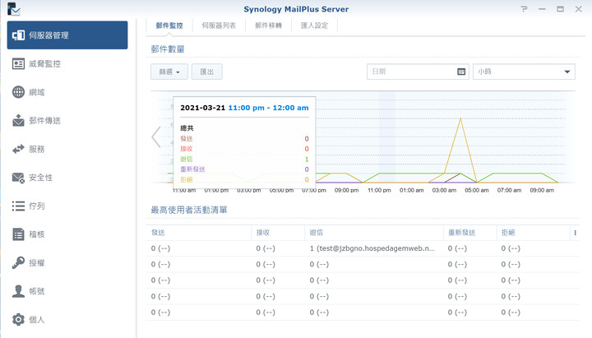Open the 帳號 user icon
Image resolution: width=592 pixels, height=338 pixels.
click(18, 291)
